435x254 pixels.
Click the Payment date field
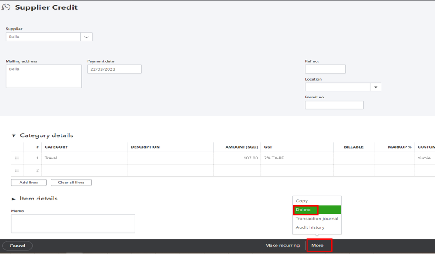[x=114, y=69]
